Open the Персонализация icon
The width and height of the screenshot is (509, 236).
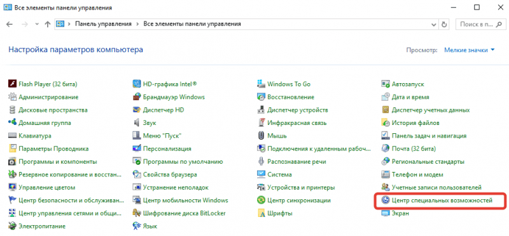pyautogui.click(x=137, y=148)
